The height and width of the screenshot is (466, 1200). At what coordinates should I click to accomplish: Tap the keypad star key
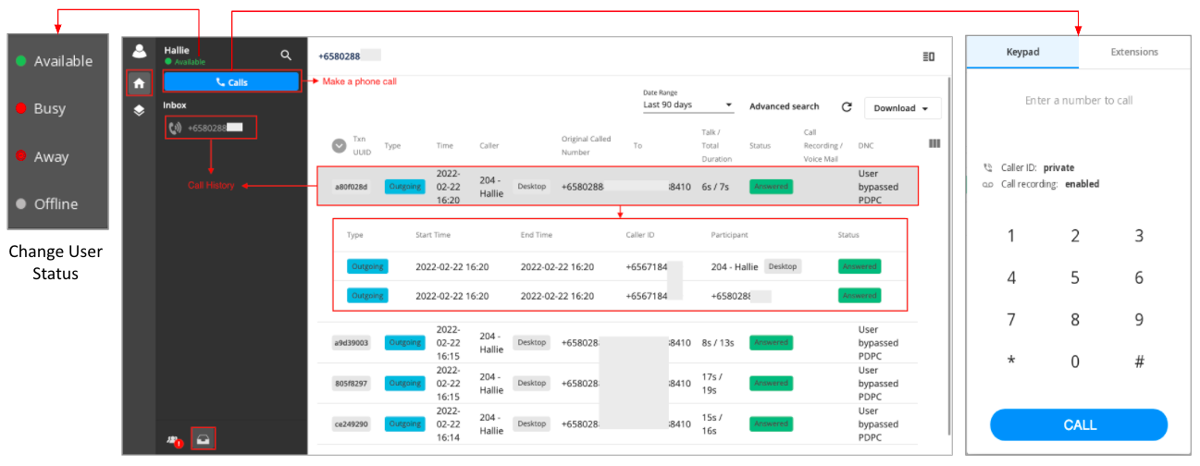(1011, 362)
